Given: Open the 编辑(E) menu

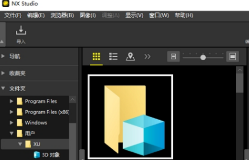Looking at the screenshot, I should point(36,15).
